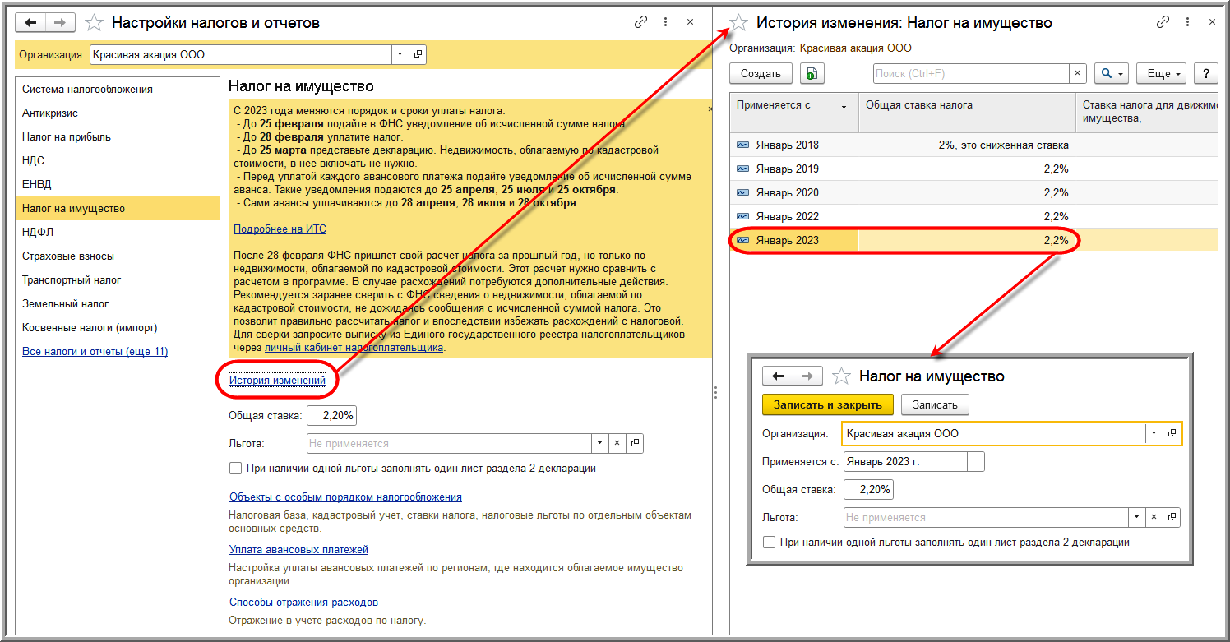The height and width of the screenshot is (642, 1230).
Task: Expand Льгота dropdown in dialog
Action: [1136, 517]
